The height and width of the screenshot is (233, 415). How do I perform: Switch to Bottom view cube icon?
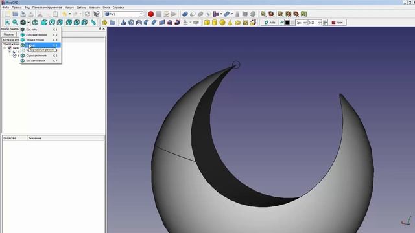click(x=77, y=23)
